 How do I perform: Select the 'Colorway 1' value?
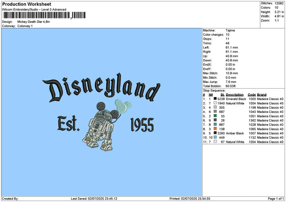click(25, 26)
